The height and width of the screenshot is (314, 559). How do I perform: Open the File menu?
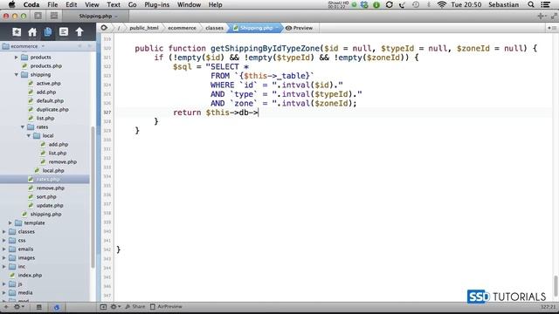pyautogui.click(x=52, y=4)
